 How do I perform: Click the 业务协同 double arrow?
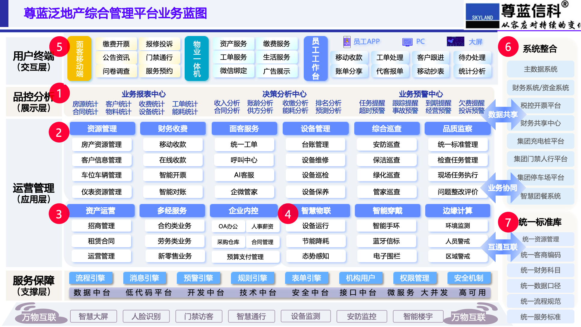[x=503, y=188]
